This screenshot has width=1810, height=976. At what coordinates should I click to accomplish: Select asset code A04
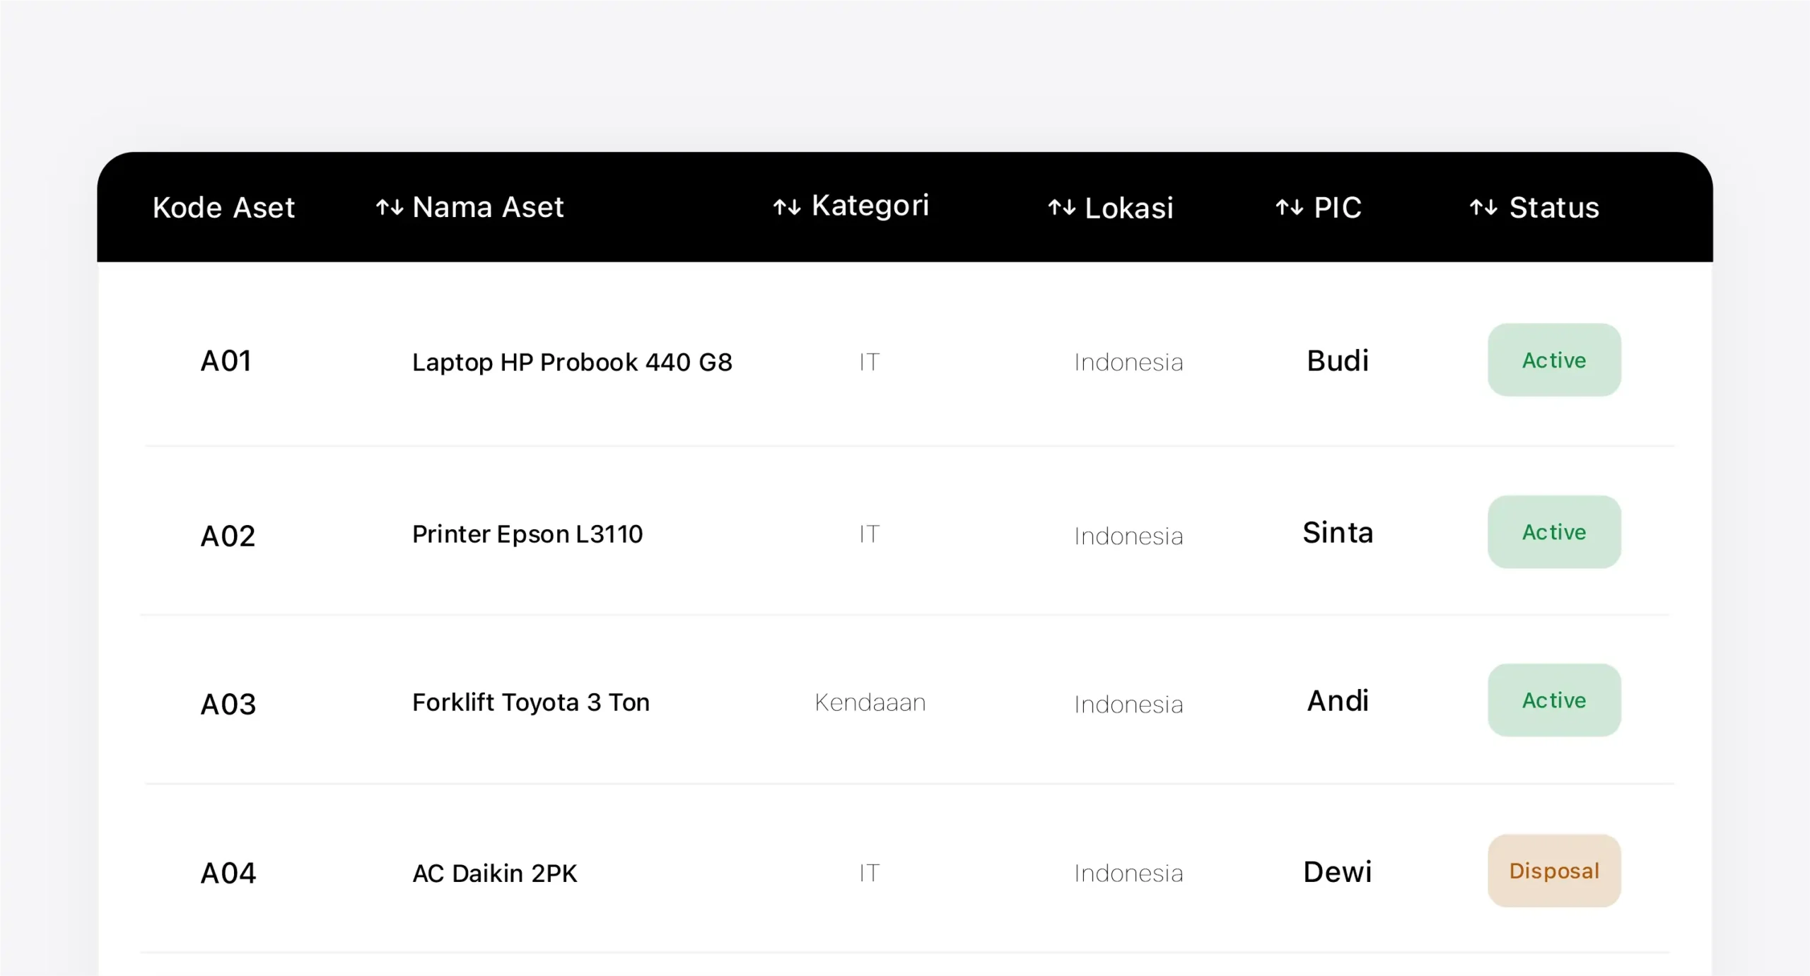(228, 873)
